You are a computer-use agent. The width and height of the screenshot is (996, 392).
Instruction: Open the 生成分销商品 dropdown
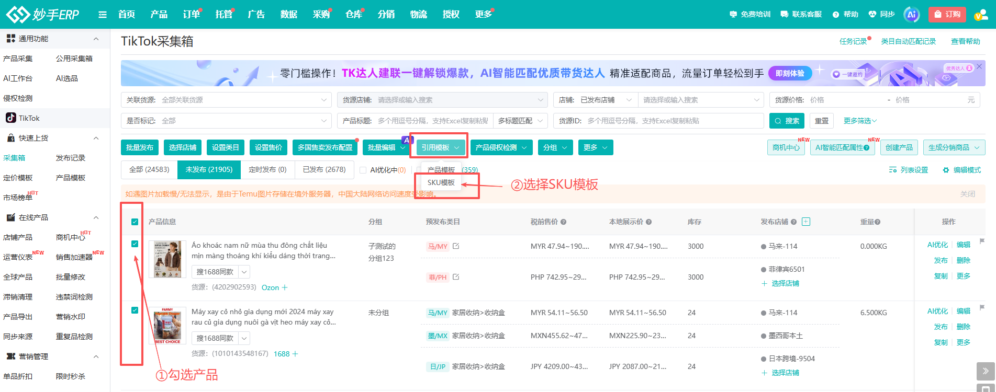(x=954, y=147)
